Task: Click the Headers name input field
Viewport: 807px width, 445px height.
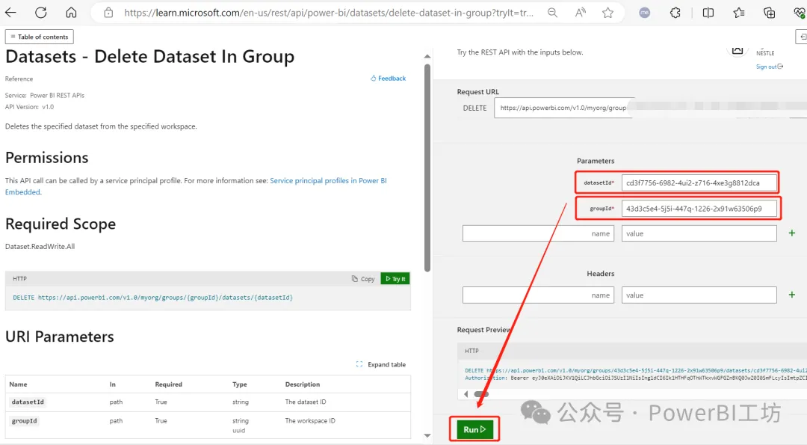Action: tap(538, 295)
